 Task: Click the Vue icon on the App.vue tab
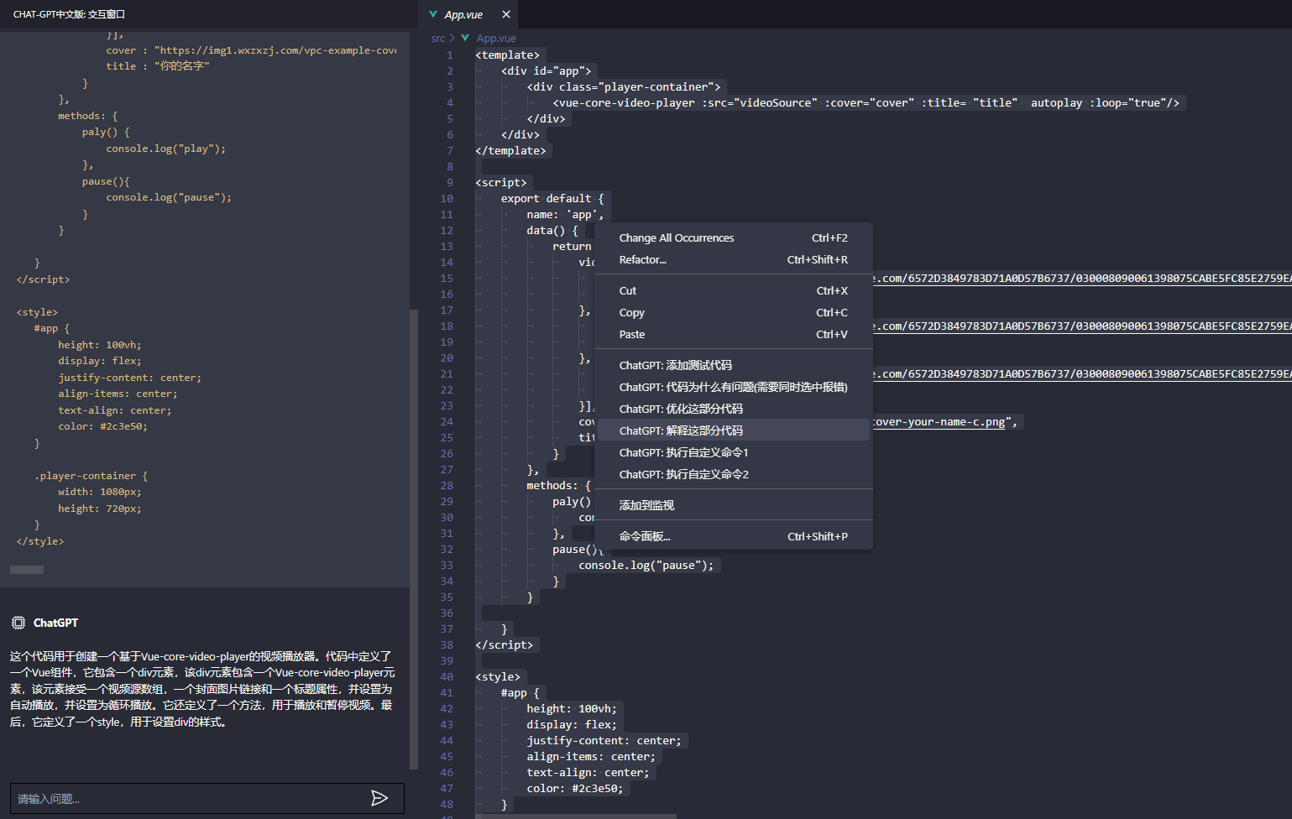433,14
